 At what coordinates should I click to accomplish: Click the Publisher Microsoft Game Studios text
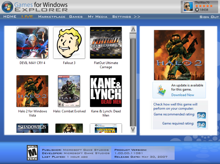[x=75, y=150]
